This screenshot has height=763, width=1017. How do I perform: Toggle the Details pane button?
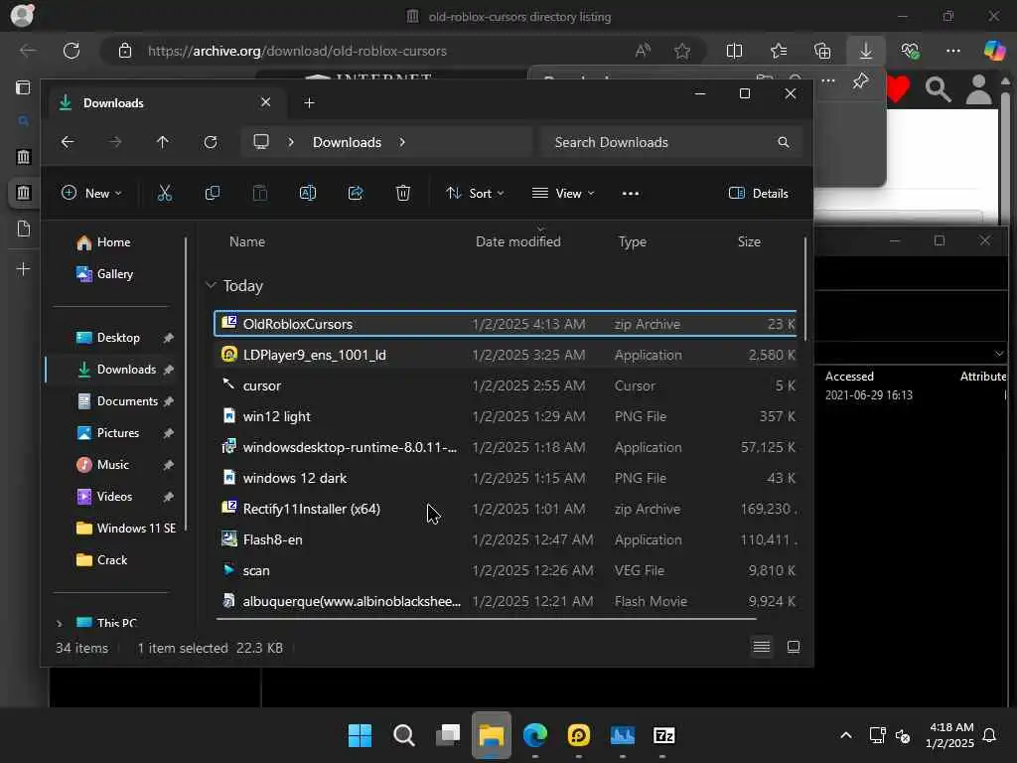click(758, 194)
